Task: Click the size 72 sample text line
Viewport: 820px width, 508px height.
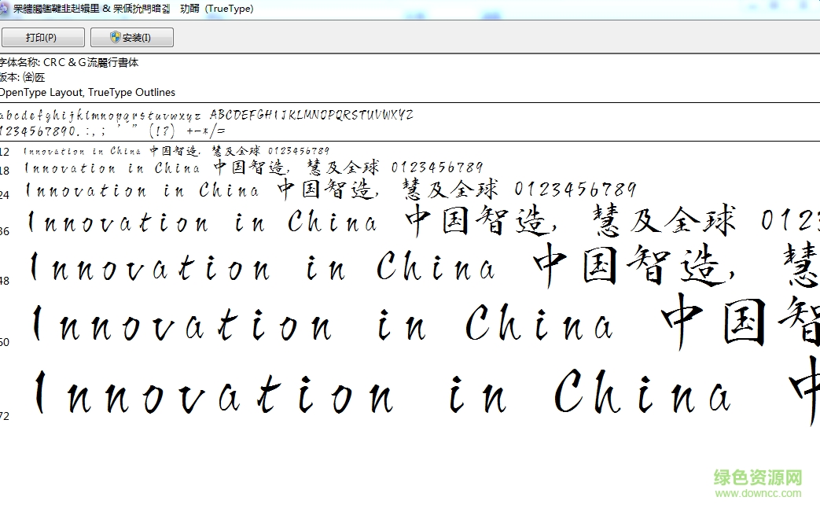Action: tap(426, 393)
